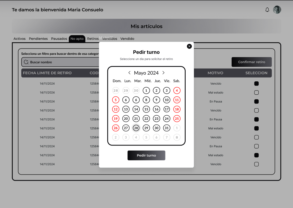The height and width of the screenshot is (208, 293).
Task: Choose the black-circled May 3 day
Action: click(x=167, y=91)
